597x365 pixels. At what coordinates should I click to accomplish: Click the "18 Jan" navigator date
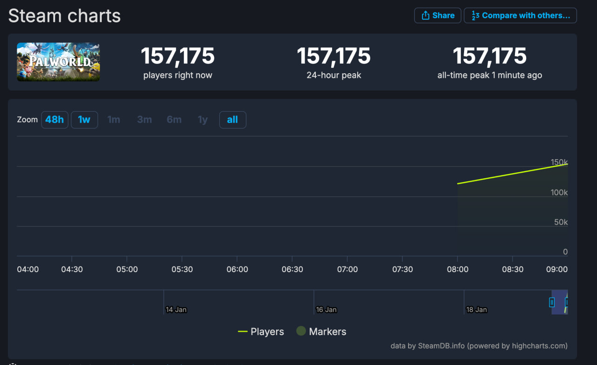(477, 309)
